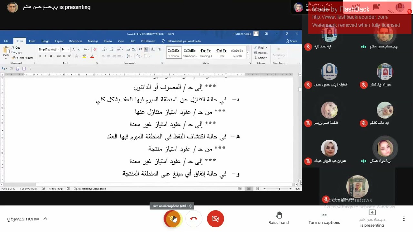The width and height of the screenshot is (413, 232).
Task: Open the Review tab
Action: tap(108, 41)
